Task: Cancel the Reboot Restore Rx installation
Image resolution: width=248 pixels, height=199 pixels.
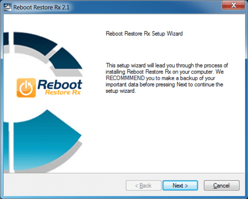Action: point(221,185)
